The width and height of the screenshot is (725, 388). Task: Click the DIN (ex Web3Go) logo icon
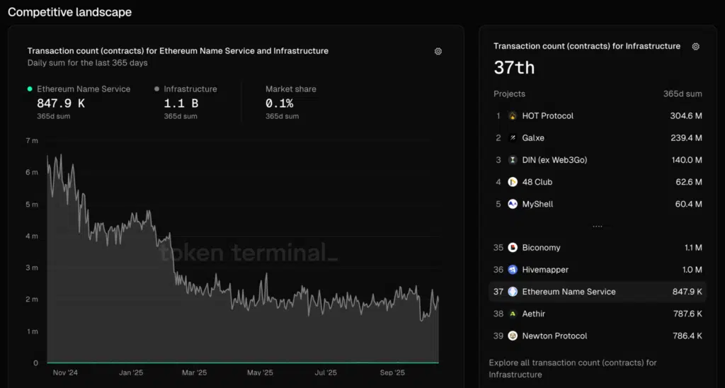click(513, 160)
